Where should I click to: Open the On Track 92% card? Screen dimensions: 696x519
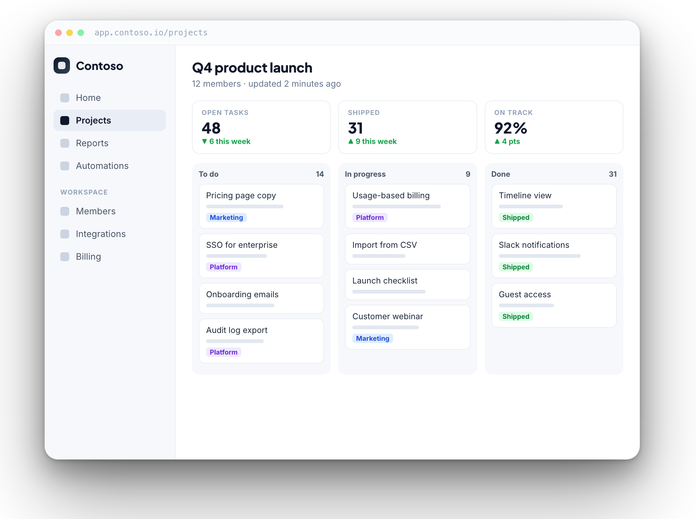click(x=554, y=127)
